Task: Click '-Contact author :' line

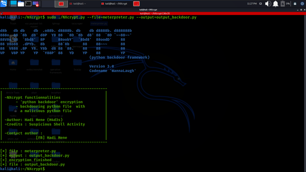Action: 24,133
